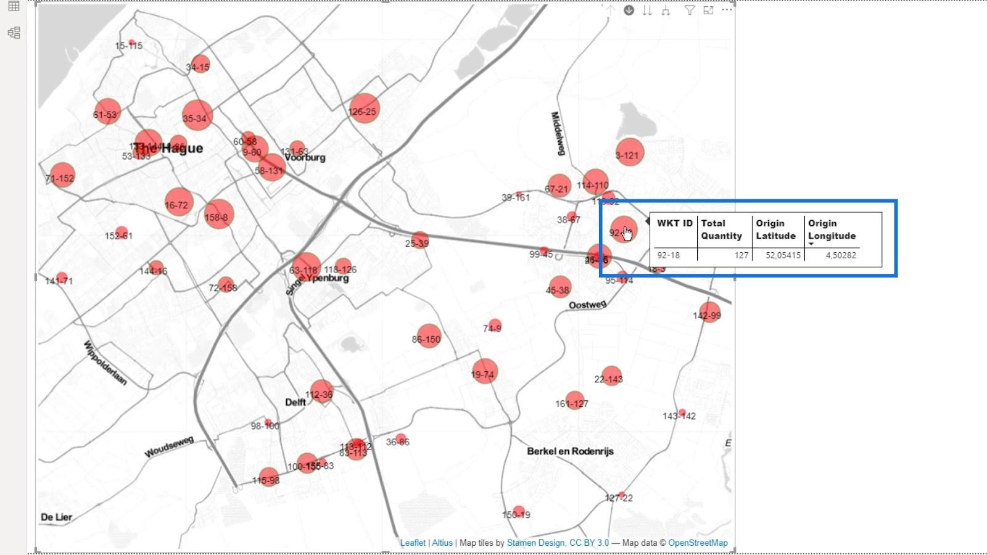Click the Total Quantity column header
The height and width of the screenshot is (555, 987).
pyautogui.click(x=722, y=229)
